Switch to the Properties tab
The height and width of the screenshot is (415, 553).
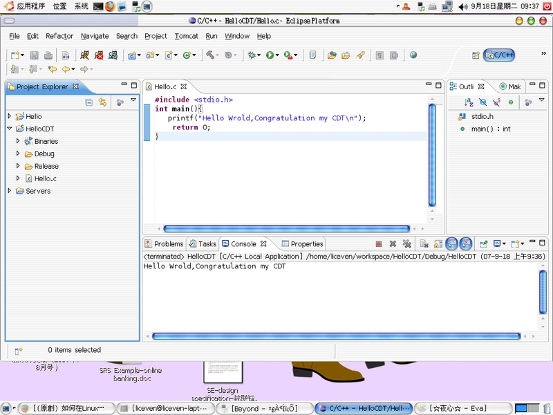tap(303, 244)
